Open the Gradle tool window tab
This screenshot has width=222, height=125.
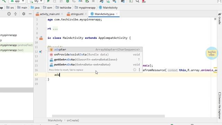(x=220, y=19)
